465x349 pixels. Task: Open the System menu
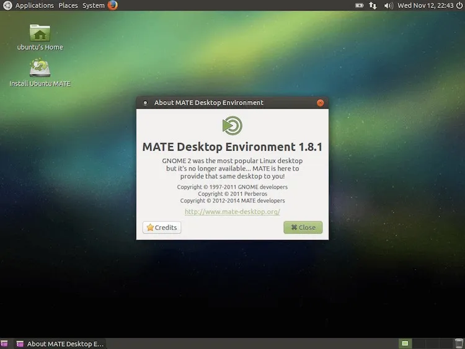point(93,6)
